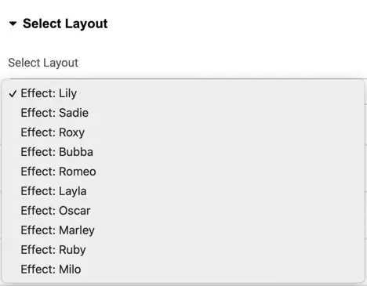
Task: Click the gray Select Layout field label
Action: [x=43, y=63]
